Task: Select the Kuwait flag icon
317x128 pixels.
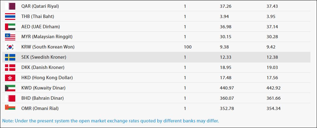Action: 10,88
